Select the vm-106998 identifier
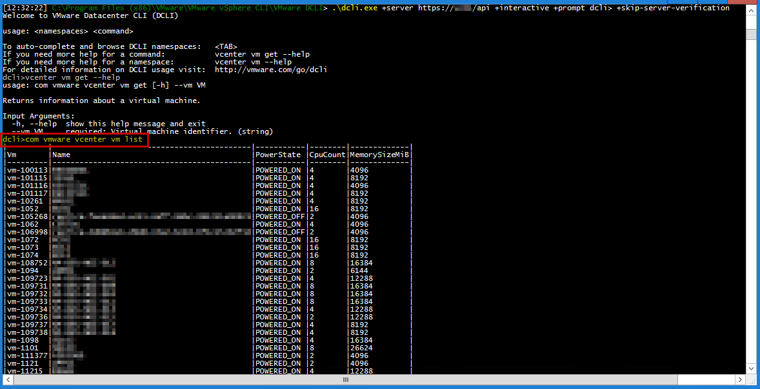Image resolution: width=760 pixels, height=389 pixels. (x=27, y=232)
